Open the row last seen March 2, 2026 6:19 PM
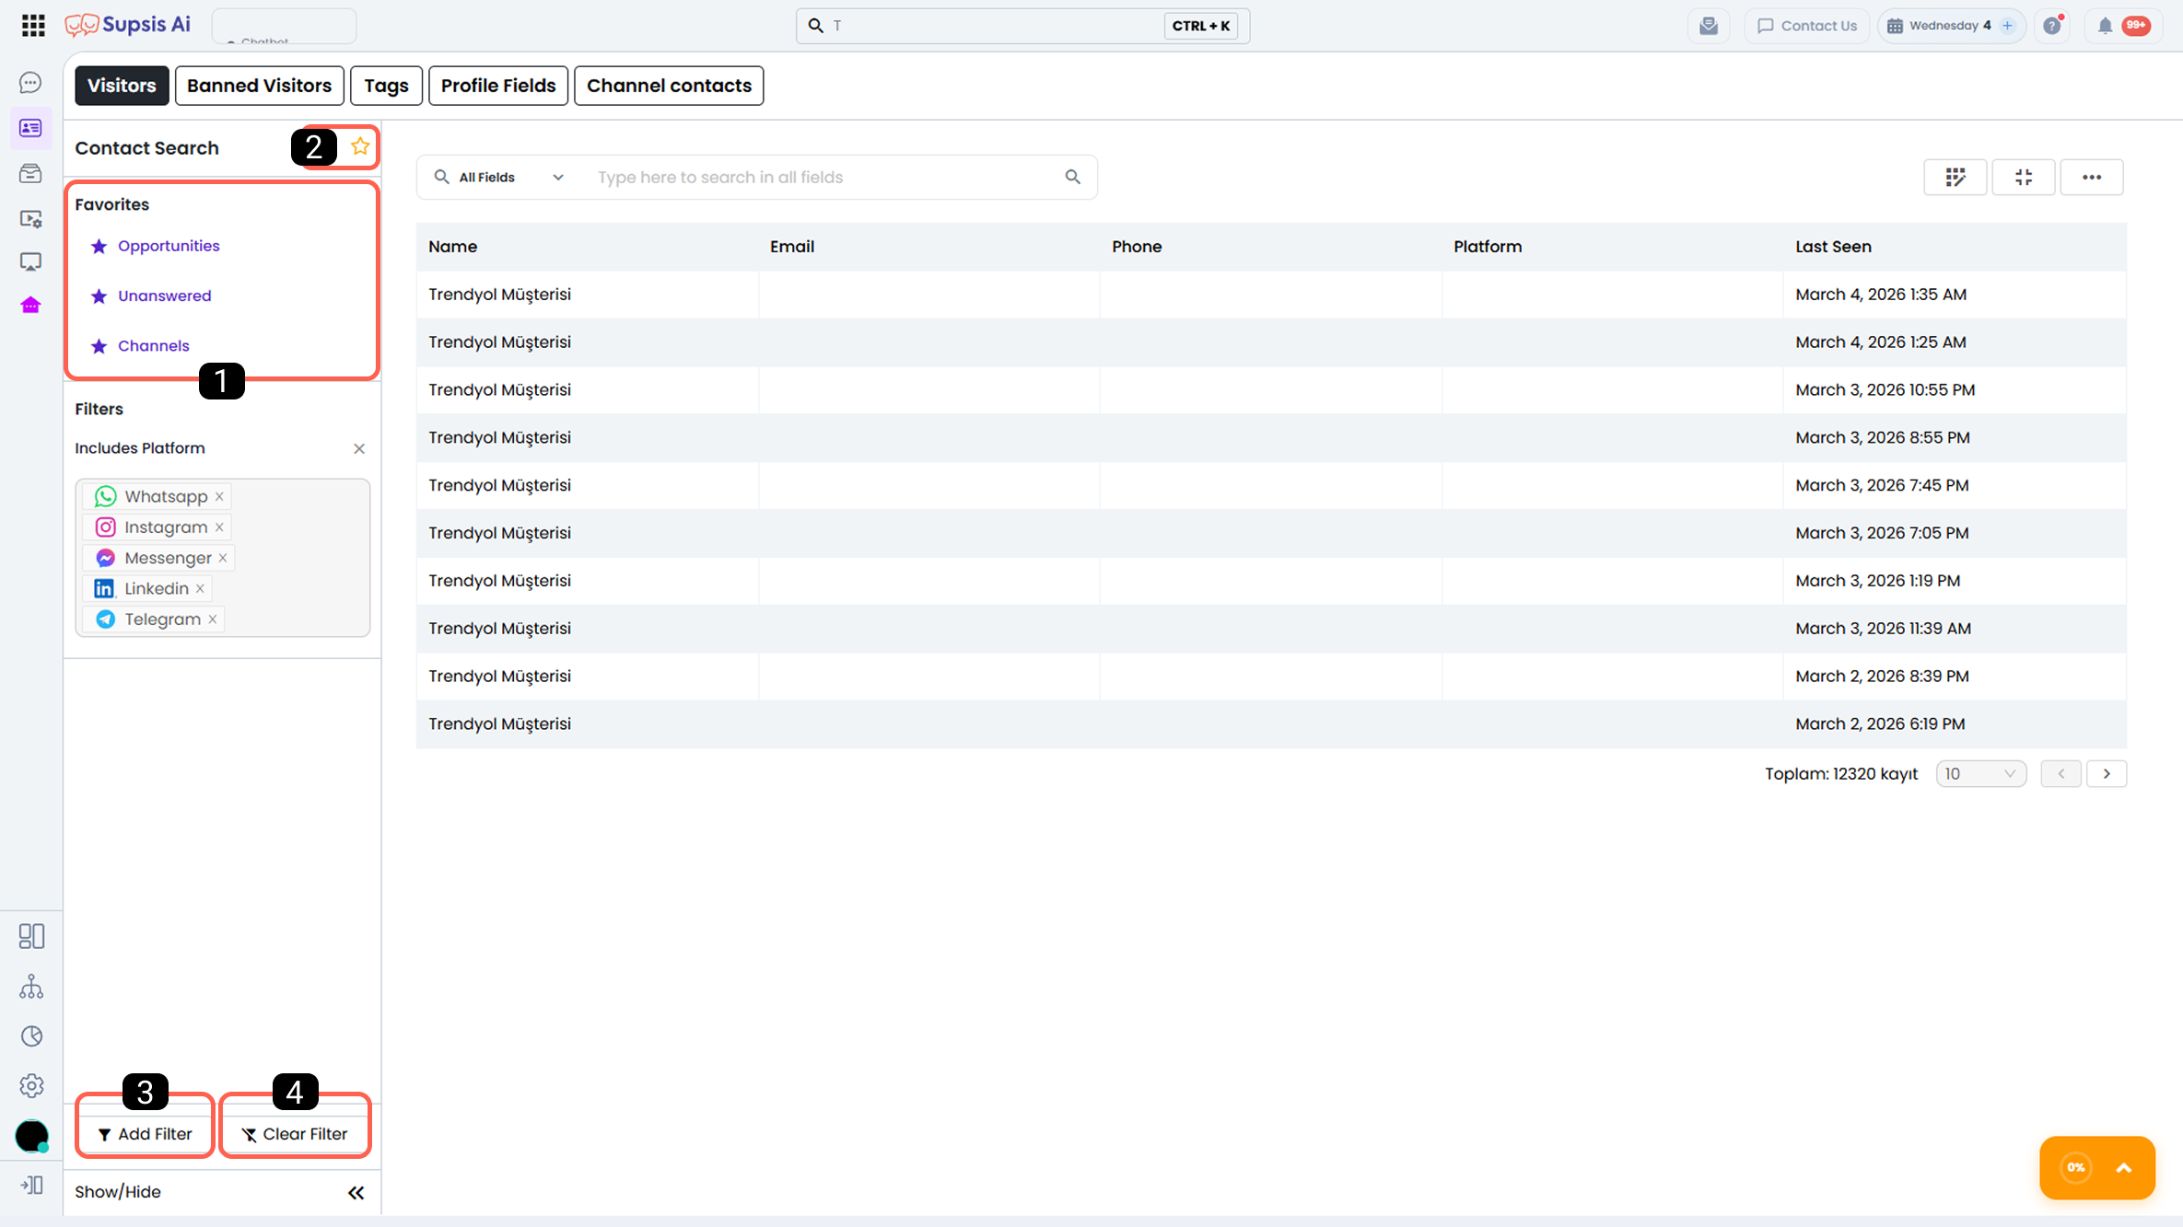This screenshot has width=2183, height=1227. point(1271,724)
